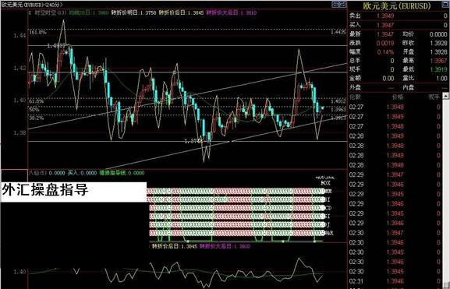
Task: Click the 1.4337 high-point label on the chart
Action: [x=56, y=46]
